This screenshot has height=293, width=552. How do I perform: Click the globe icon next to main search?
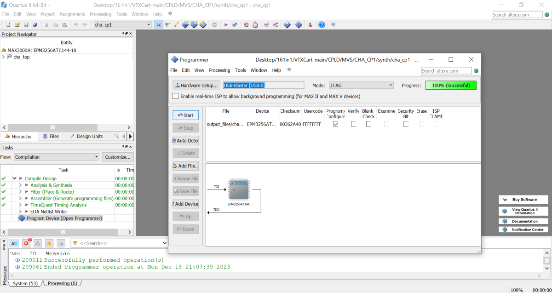pos(546,15)
